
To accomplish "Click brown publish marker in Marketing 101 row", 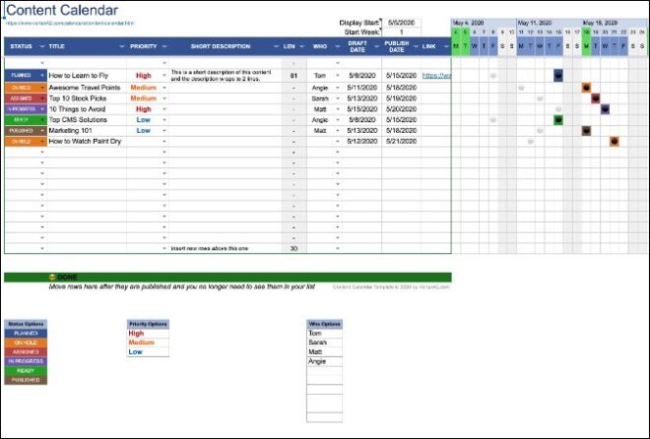I will point(586,131).
